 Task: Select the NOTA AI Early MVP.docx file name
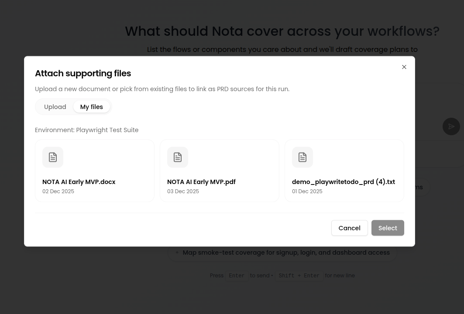pos(79,182)
